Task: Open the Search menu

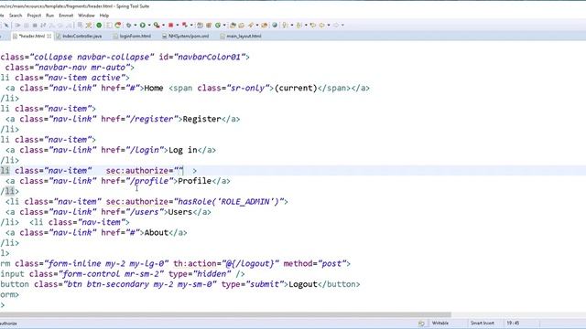Action: pos(16,16)
